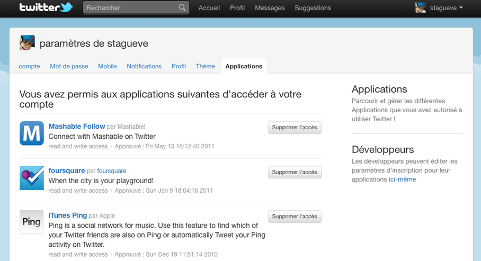Select the Thème settings tab
The height and width of the screenshot is (261, 481).
205,66
